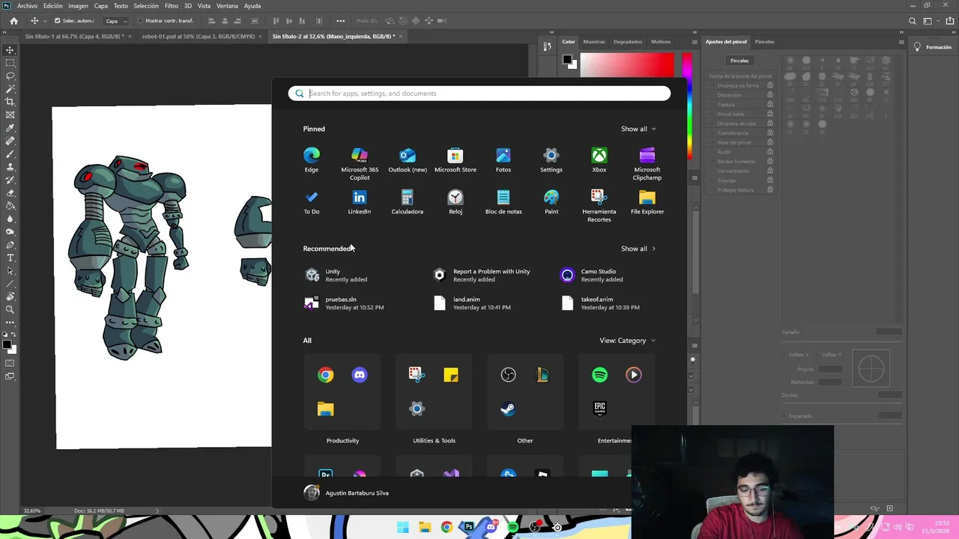Toggle Transferencia checkbox in brush settings
The width and height of the screenshot is (959, 539).
[710, 133]
